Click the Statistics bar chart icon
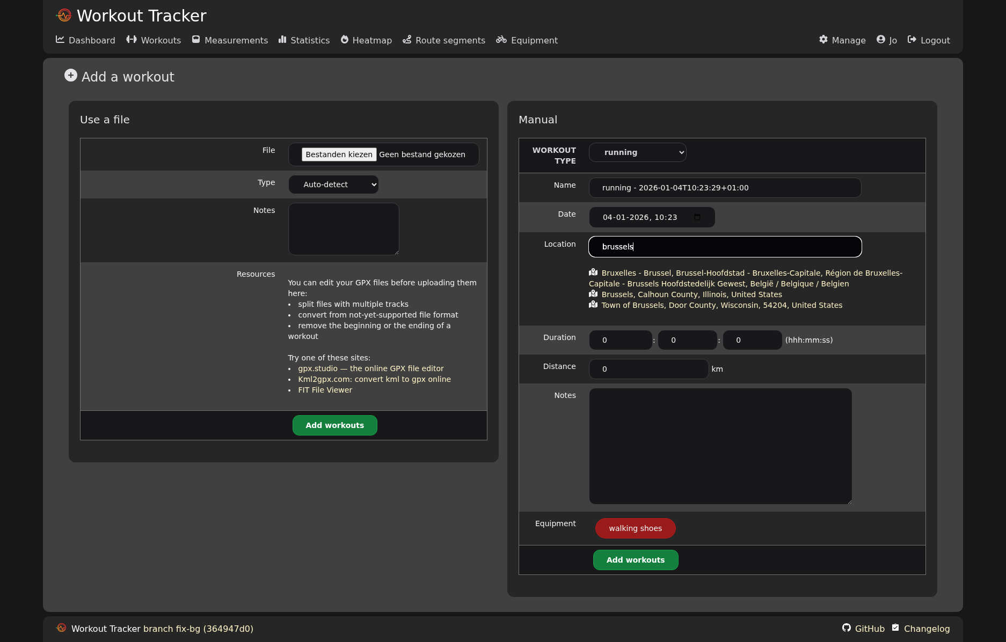Image resolution: width=1006 pixels, height=642 pixels. pos(282,40)
